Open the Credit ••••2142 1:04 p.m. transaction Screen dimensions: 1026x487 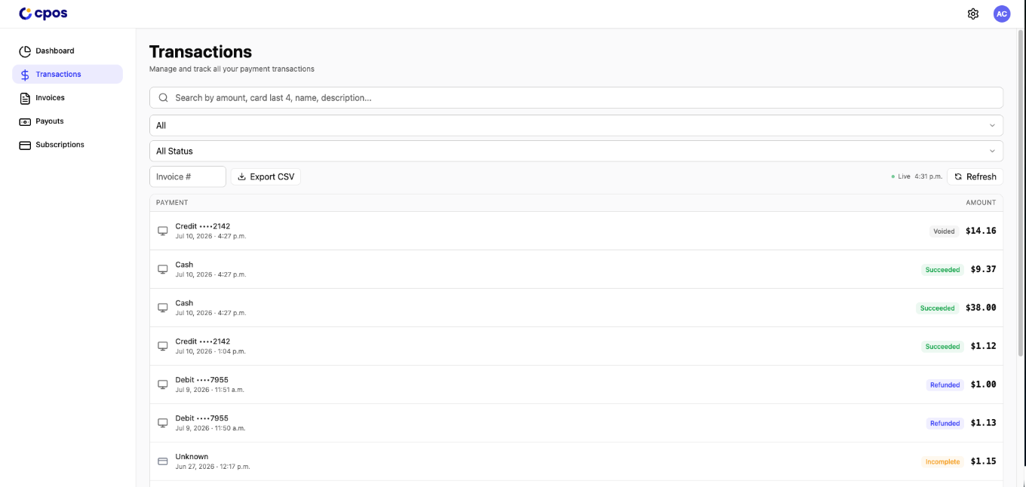pos(576,346)
